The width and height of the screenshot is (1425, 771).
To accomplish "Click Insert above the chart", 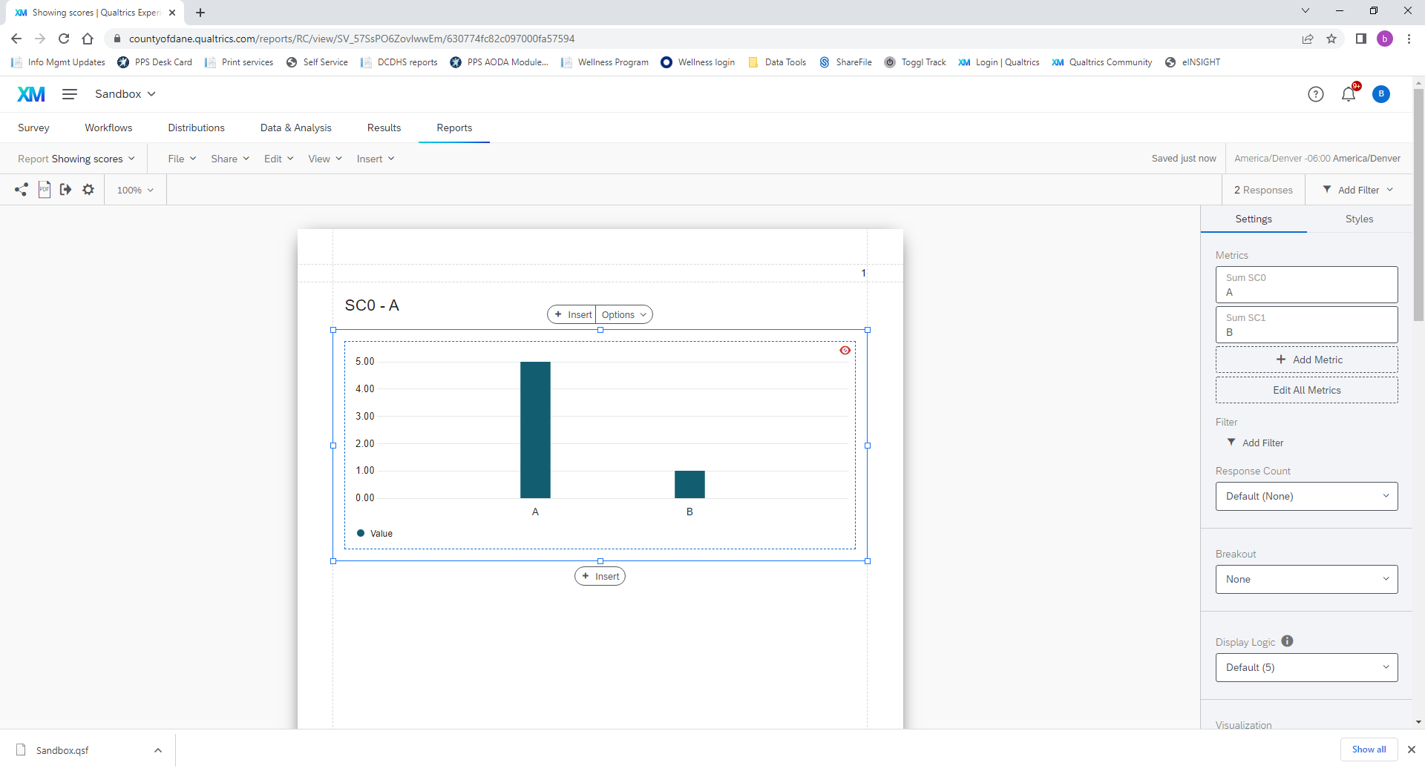I will [572, 314].
